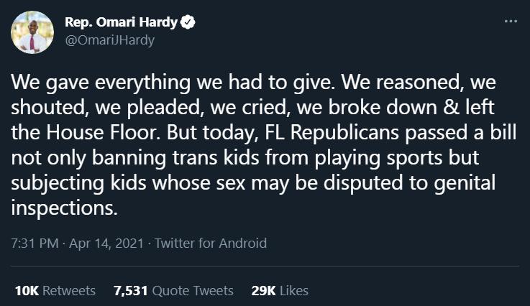Screen dimensions: 530x306
Task: Click the divider line above the tweet stats
Action: click(x=265, y=266)
